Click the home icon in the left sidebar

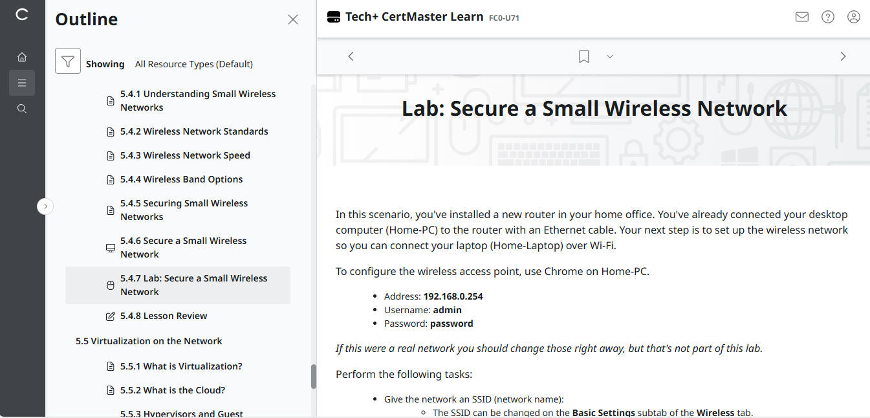pyautogui.click(x=22, y=57)
